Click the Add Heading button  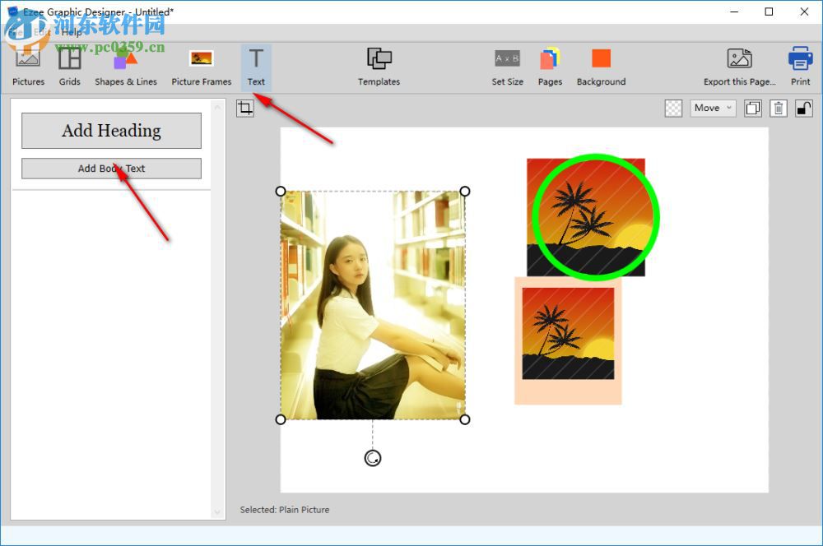click(110, 130)
